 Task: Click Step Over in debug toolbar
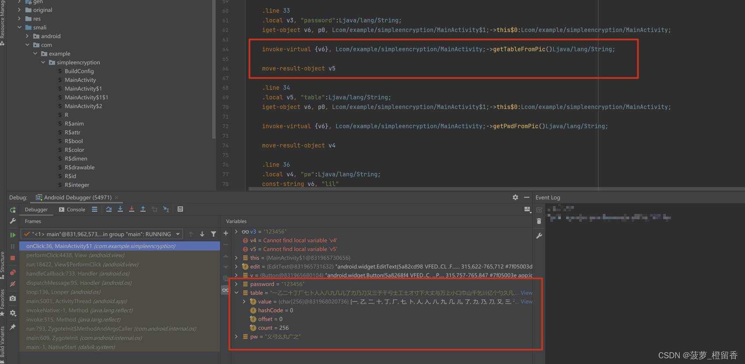[x=108, y=209]
